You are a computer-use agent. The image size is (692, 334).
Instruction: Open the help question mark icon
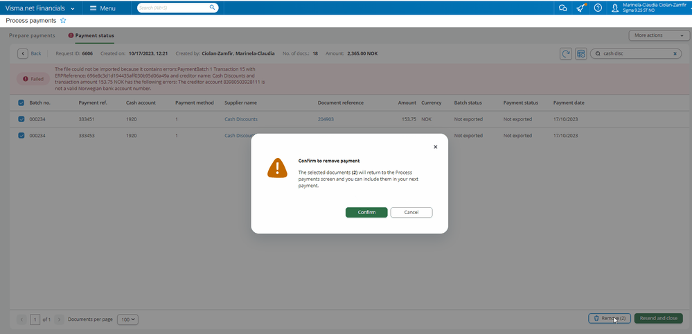pyautogui.click(x=598, y=8)
